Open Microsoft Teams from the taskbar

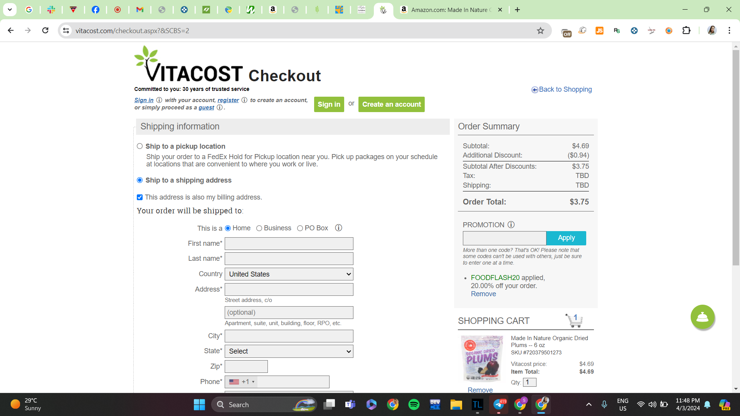(x=350, y=404)
